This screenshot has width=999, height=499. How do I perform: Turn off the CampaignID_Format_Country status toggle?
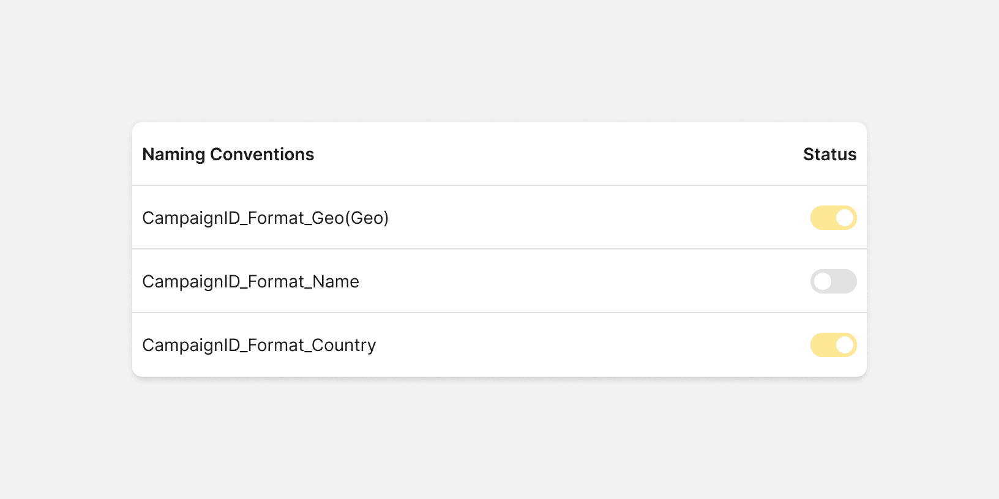833,345
